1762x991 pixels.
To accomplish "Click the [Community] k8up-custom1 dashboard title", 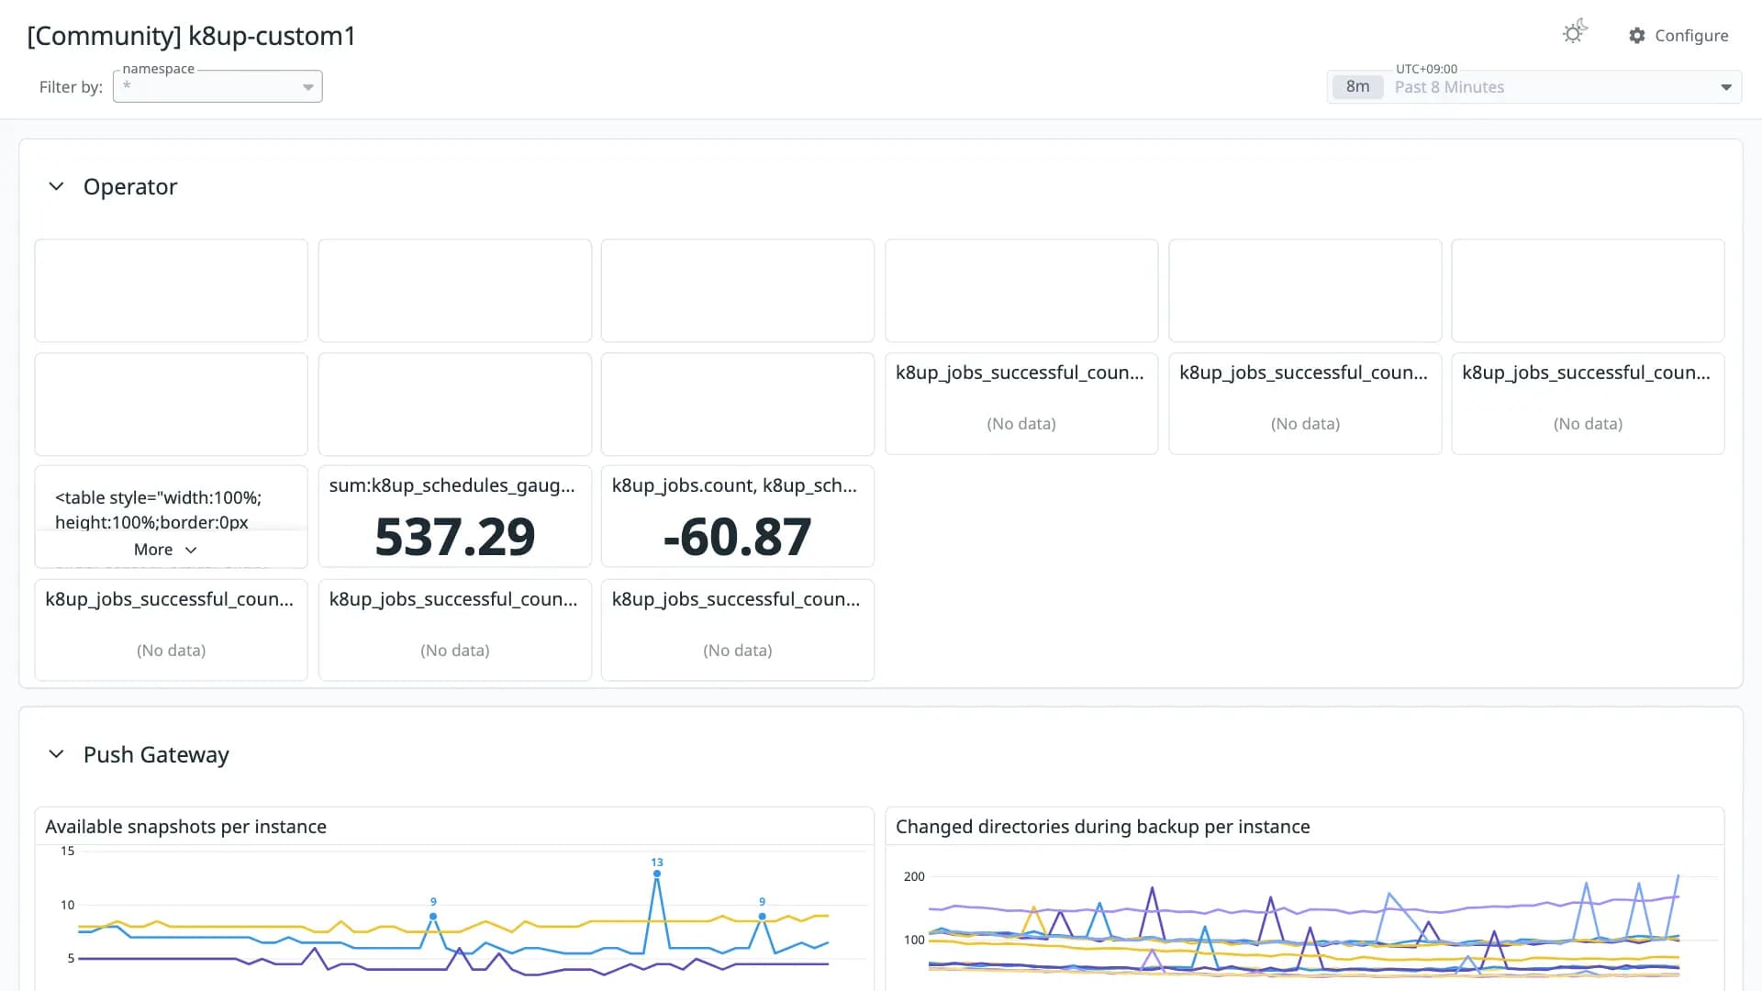I will (191, 36).
